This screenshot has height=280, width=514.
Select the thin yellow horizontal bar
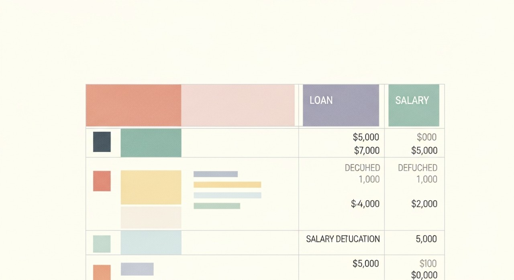[227, 185]
